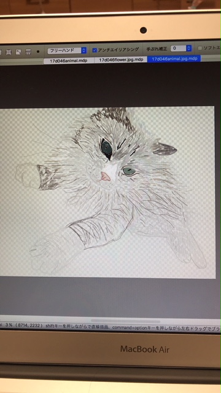Select the active 17d046animal.jpg.mdp tab
Viewport: 221px width, 393px height.
pos(174,59)
